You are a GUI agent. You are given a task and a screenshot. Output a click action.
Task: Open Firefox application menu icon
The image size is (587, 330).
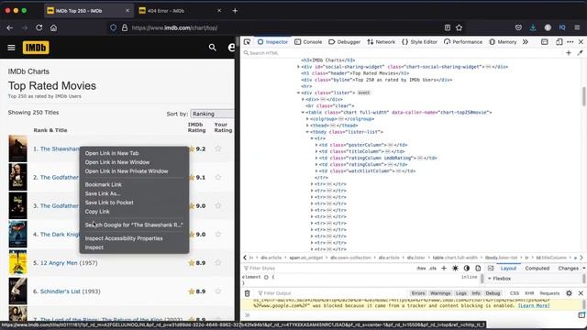577,27
